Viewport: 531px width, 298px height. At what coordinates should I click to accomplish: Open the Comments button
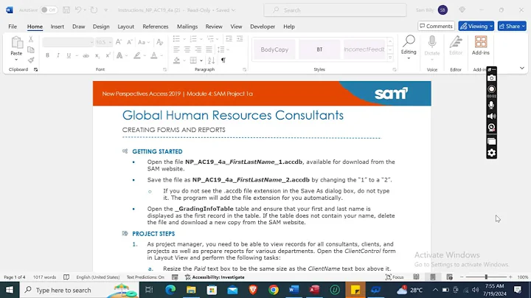click(x=436, y=26)
